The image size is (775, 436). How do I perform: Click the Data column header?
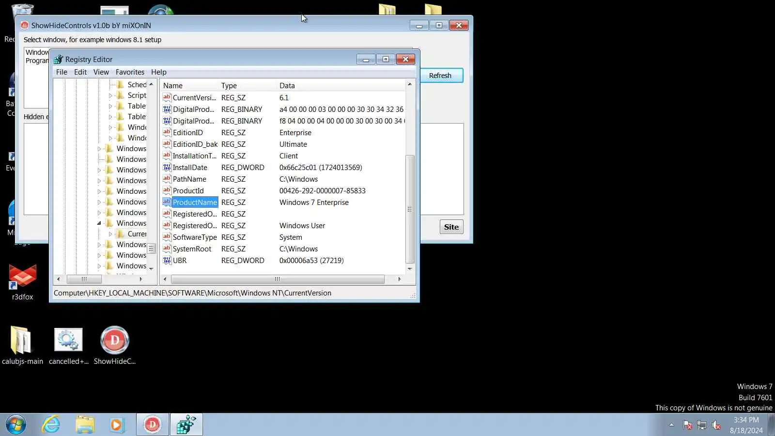coord(341,86)
